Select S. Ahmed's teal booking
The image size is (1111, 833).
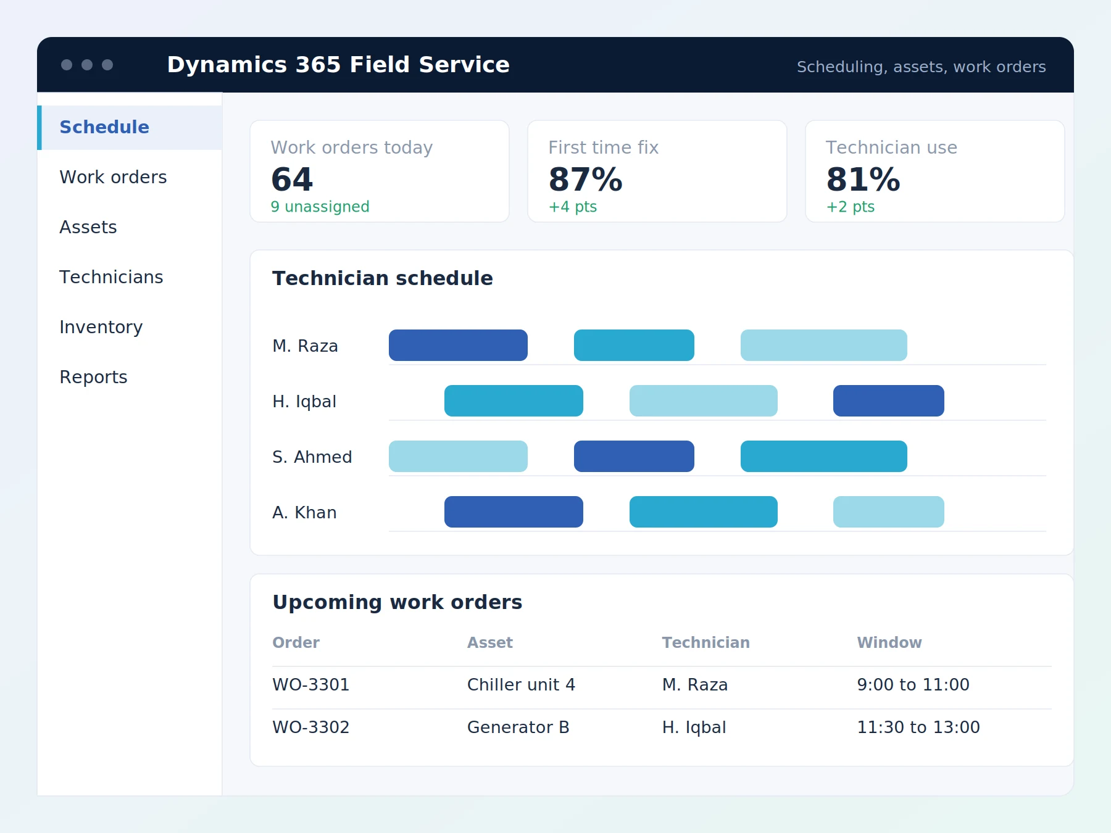point(824,456)
